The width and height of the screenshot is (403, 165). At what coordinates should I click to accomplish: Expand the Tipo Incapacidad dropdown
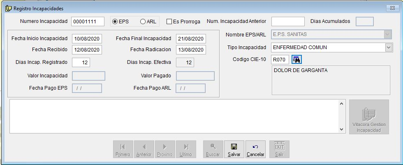[x=389, y=47]
